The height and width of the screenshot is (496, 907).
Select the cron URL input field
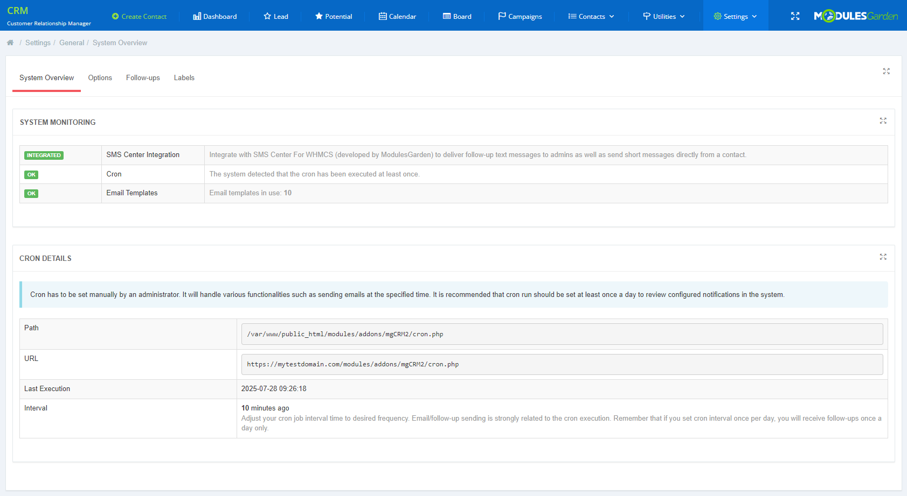click(562, 364)
